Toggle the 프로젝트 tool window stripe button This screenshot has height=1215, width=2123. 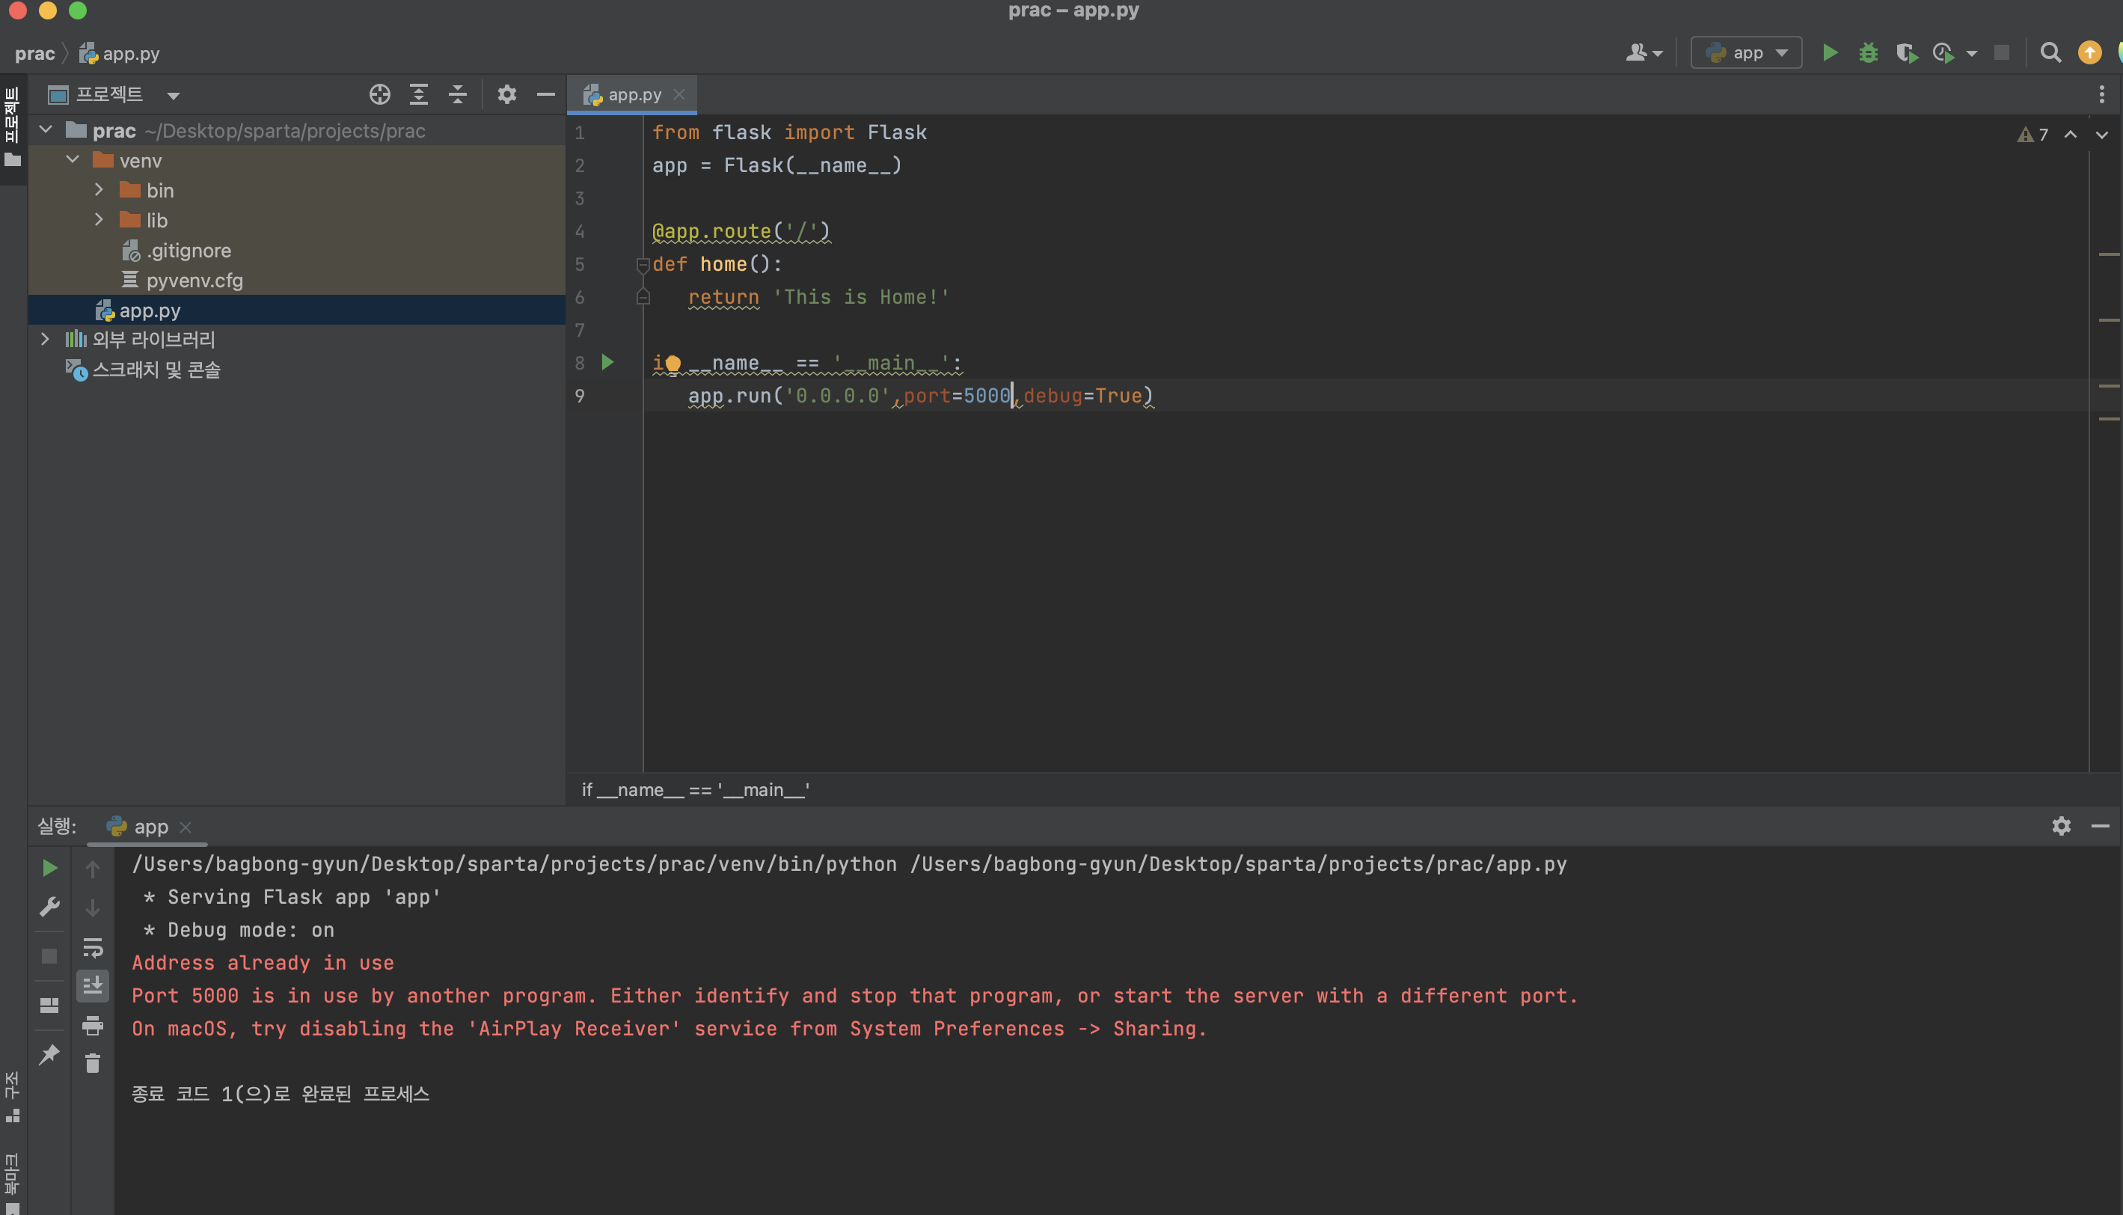click(x=13, y=127)
